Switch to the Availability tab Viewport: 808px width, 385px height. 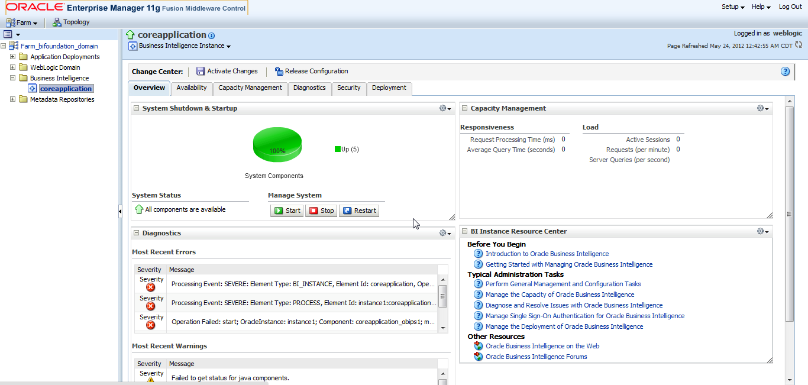[x=192, y=88]
